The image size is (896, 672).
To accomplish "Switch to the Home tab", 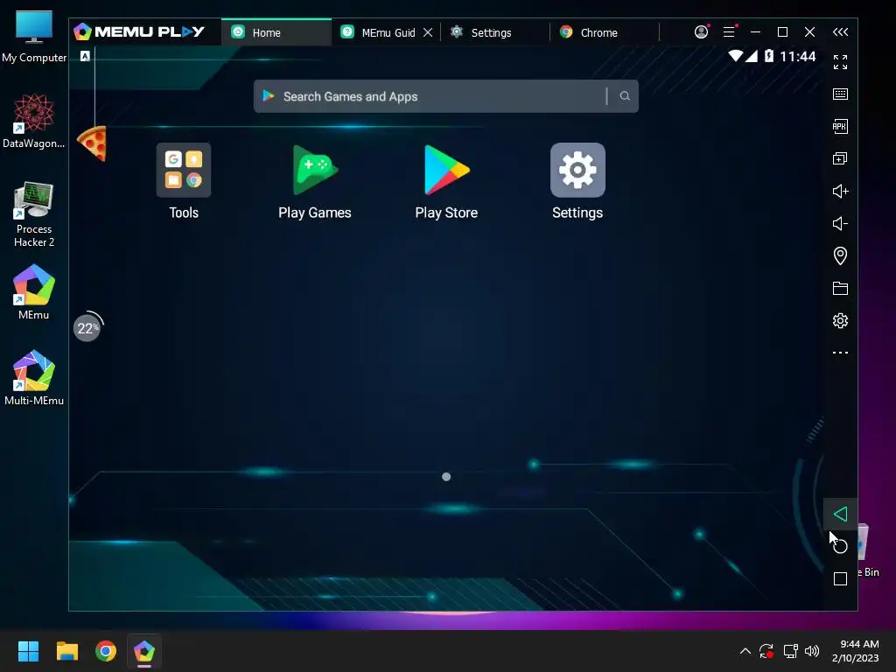I will tap(276, 32).
